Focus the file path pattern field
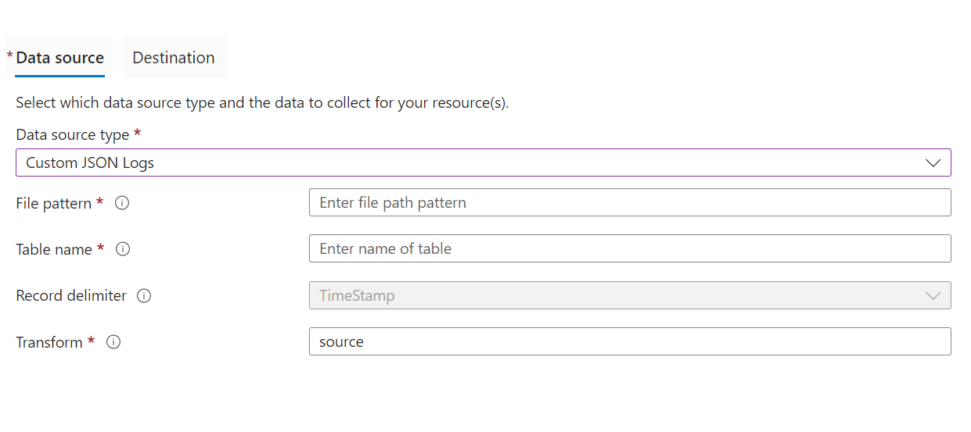The image size is (971, 432). point(629,202)
